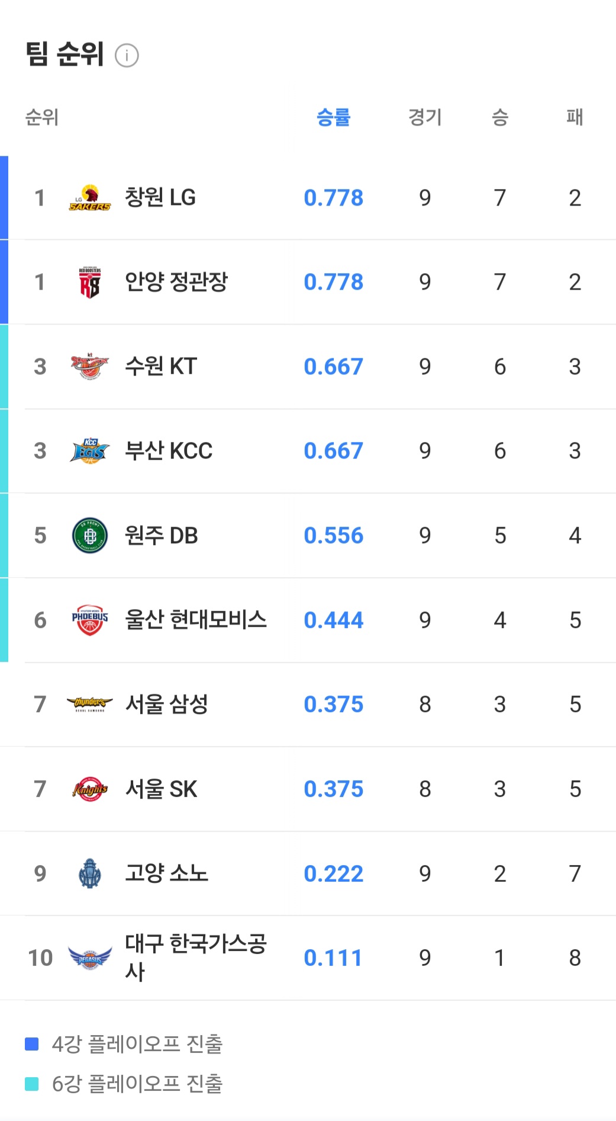Sort by the 승 column header
This screenshot has height=1121, width=616.
tap(500, 117)
